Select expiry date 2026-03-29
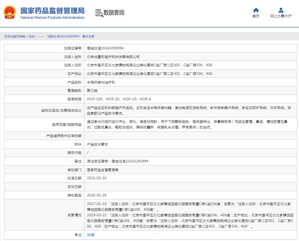The width and height of the screenshot is (299, 241). [x=97, y=195]
